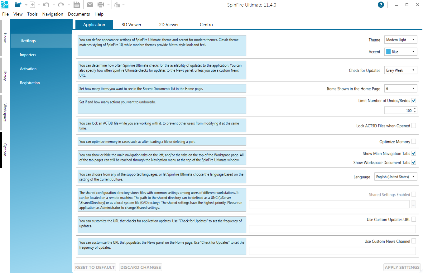Go to the Library side tab
Viewport: 423px width, 273px height.
click(x=5, y=75)
